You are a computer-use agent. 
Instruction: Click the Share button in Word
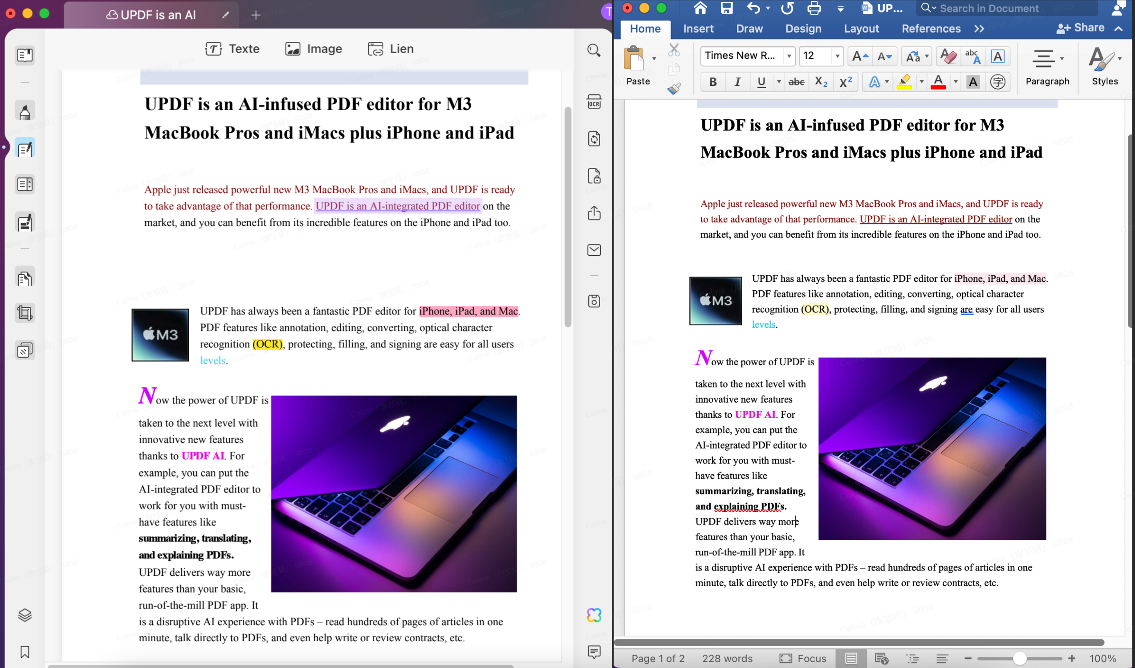[1080, 28]
